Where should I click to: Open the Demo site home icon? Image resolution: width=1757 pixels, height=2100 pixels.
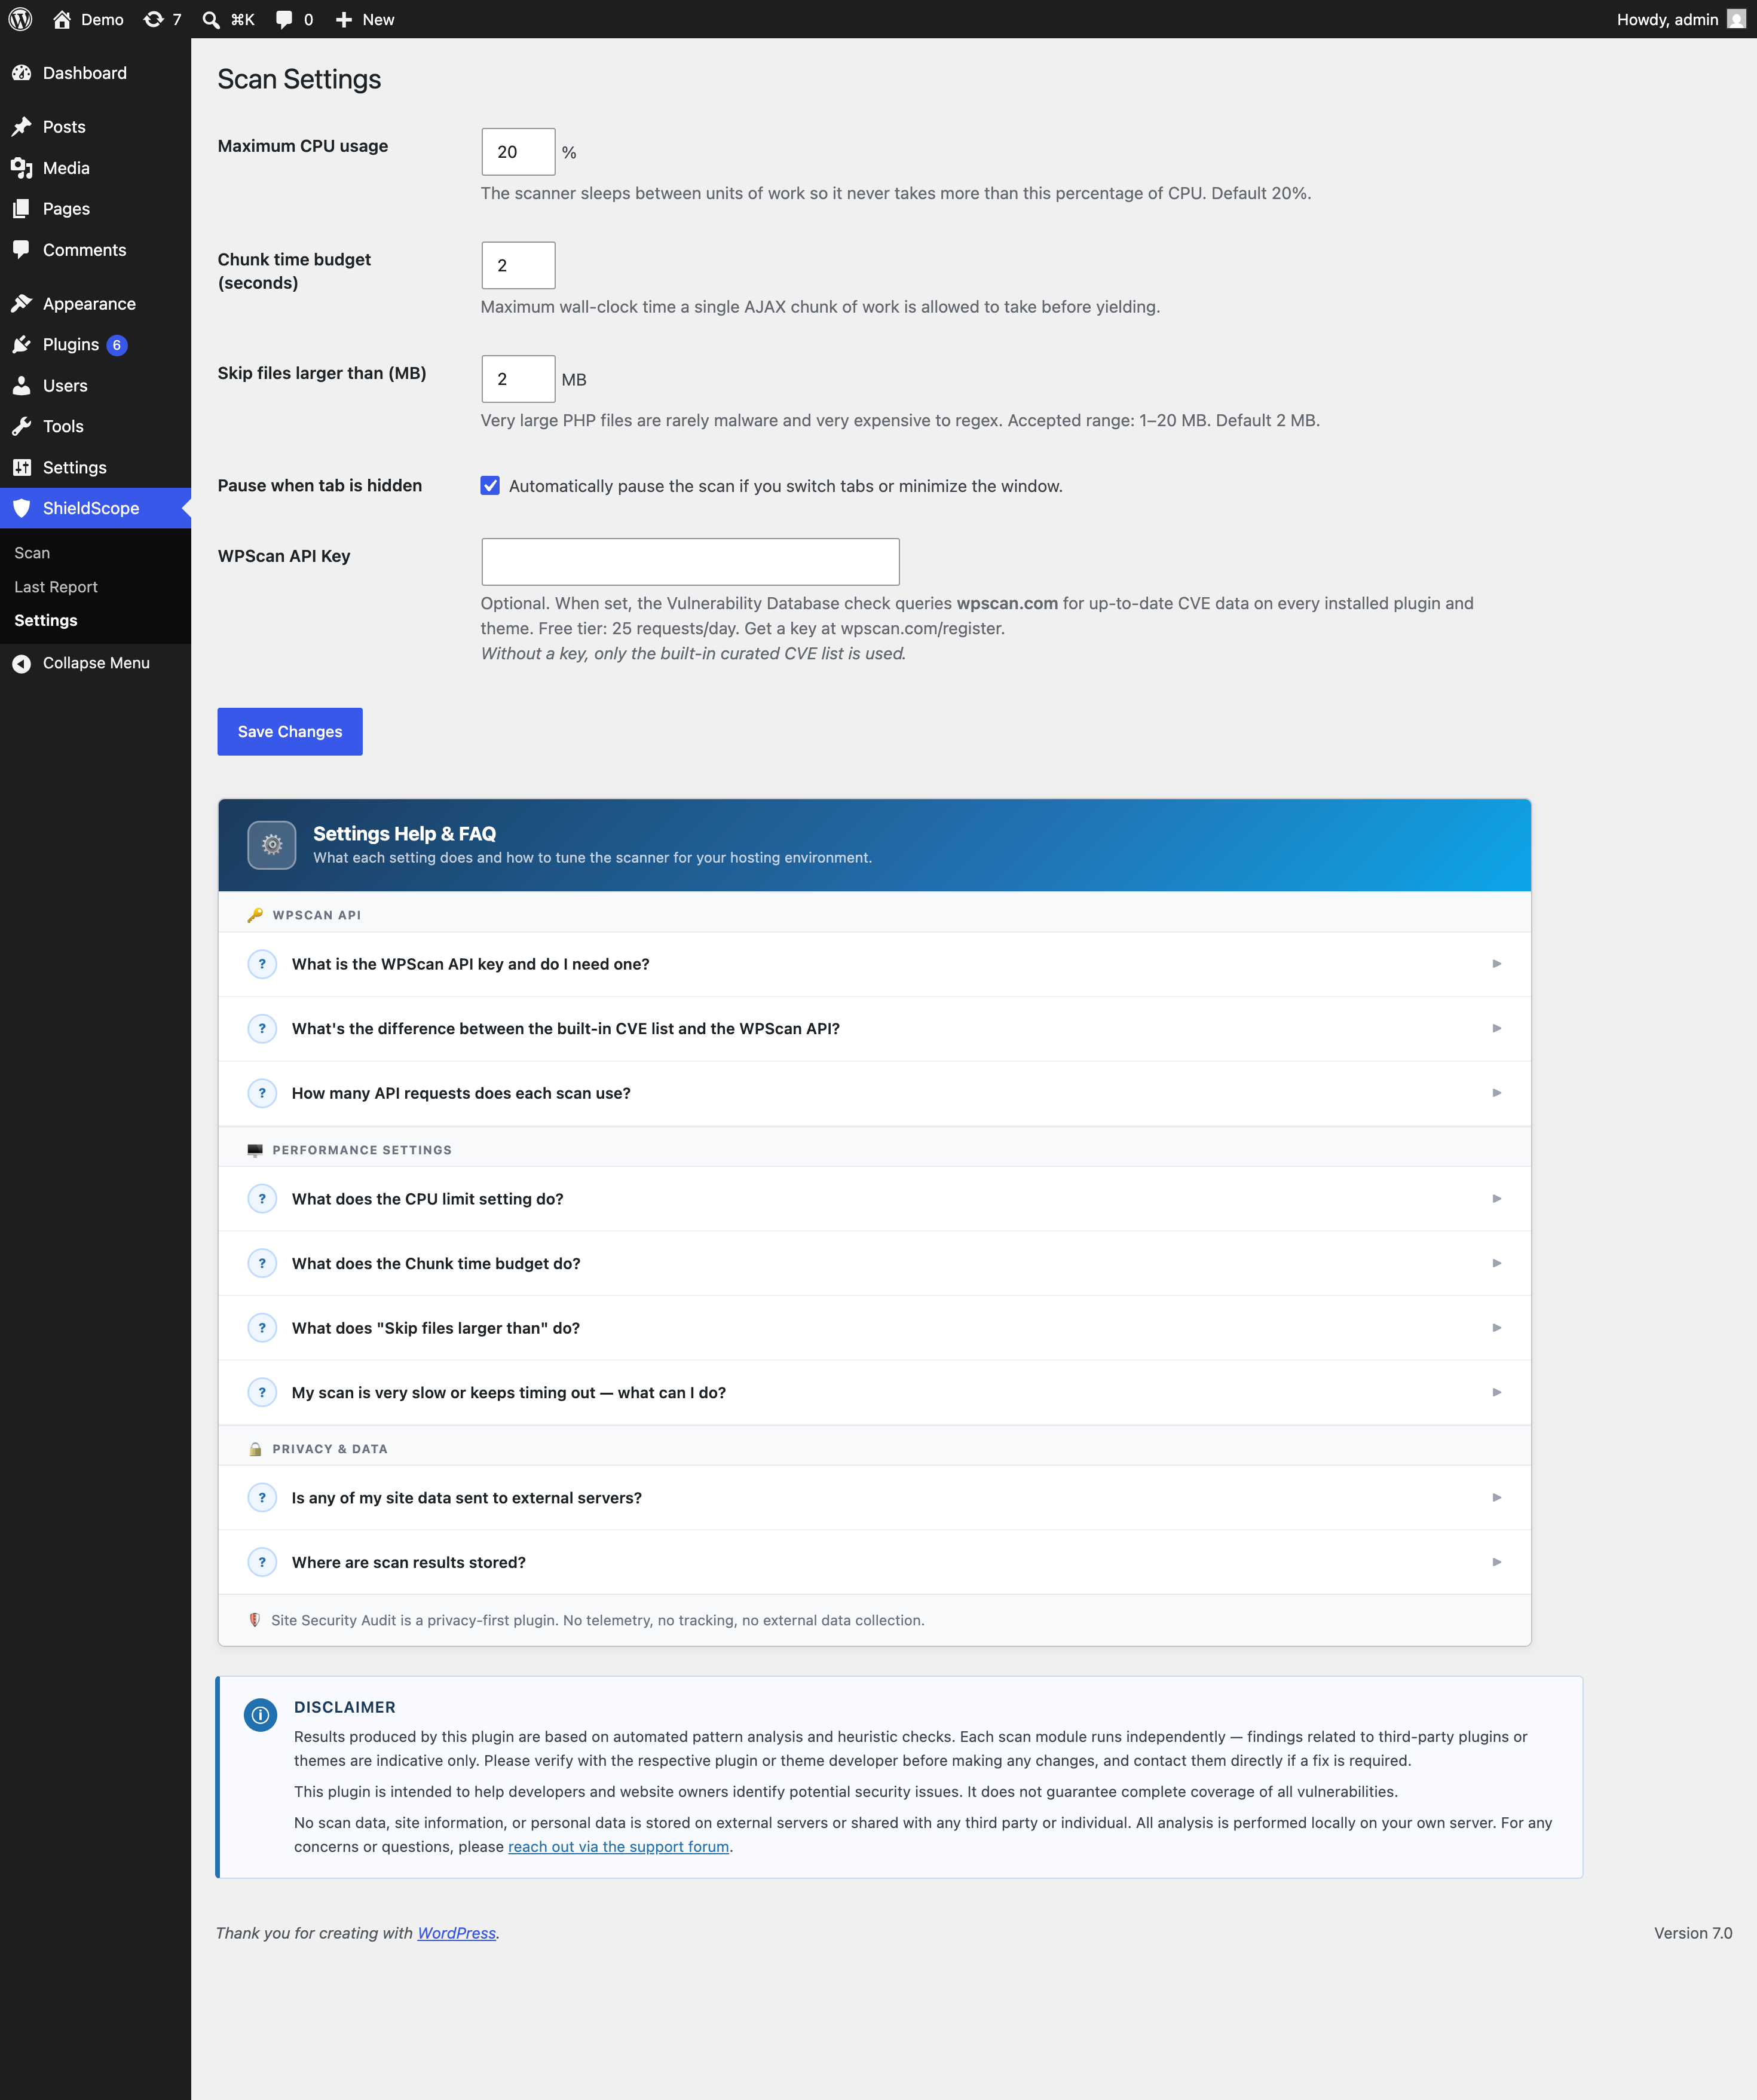pyautogui.click(x=62, y=19)
